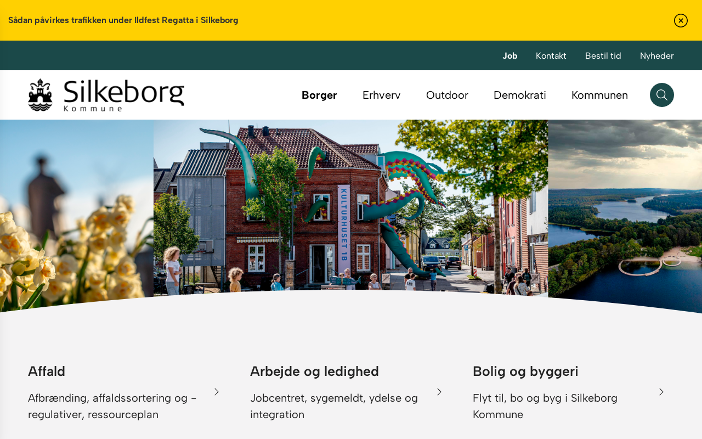
Task: Open the Arbejde og ledighed chevron arrow
Action: coord(439,392)
